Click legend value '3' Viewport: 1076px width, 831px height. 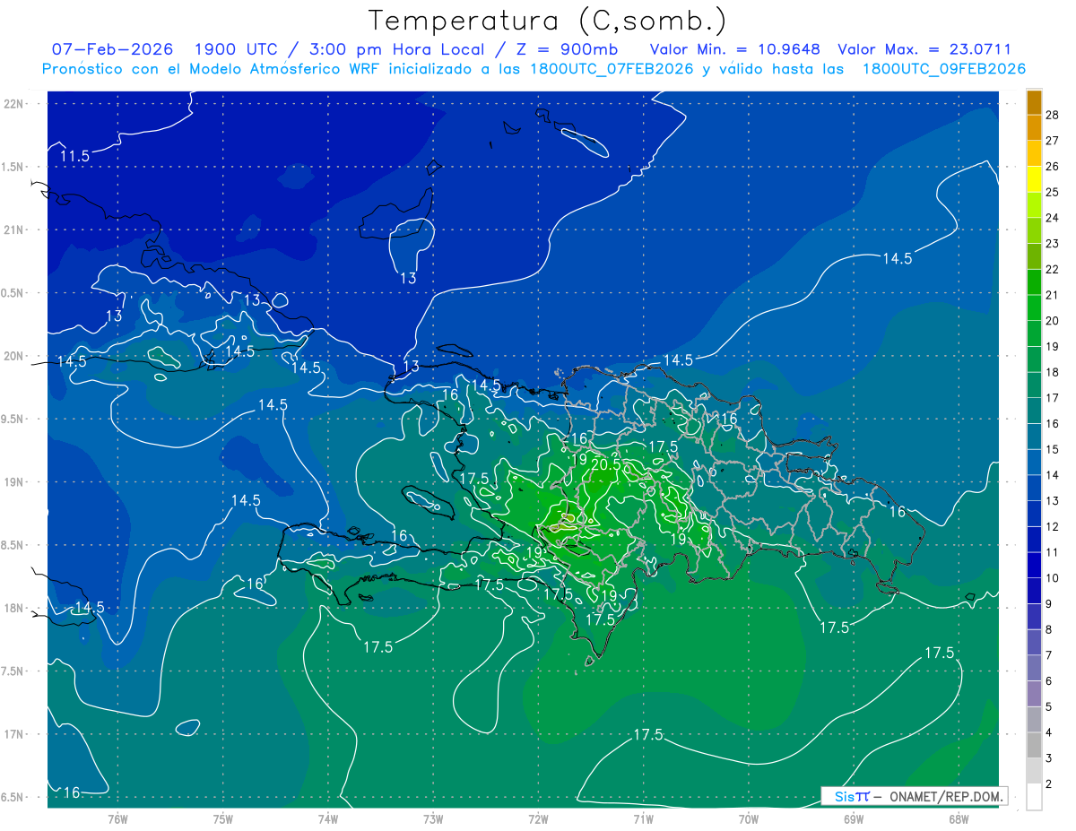[x=1049, y=758]
